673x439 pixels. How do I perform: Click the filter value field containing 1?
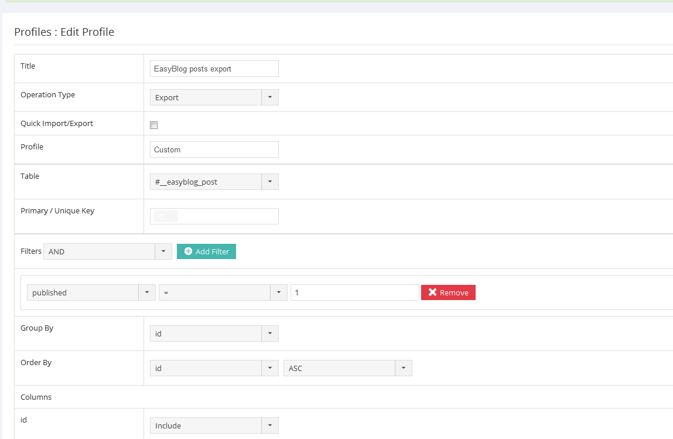pyautogui.click(x=354, y=292)
